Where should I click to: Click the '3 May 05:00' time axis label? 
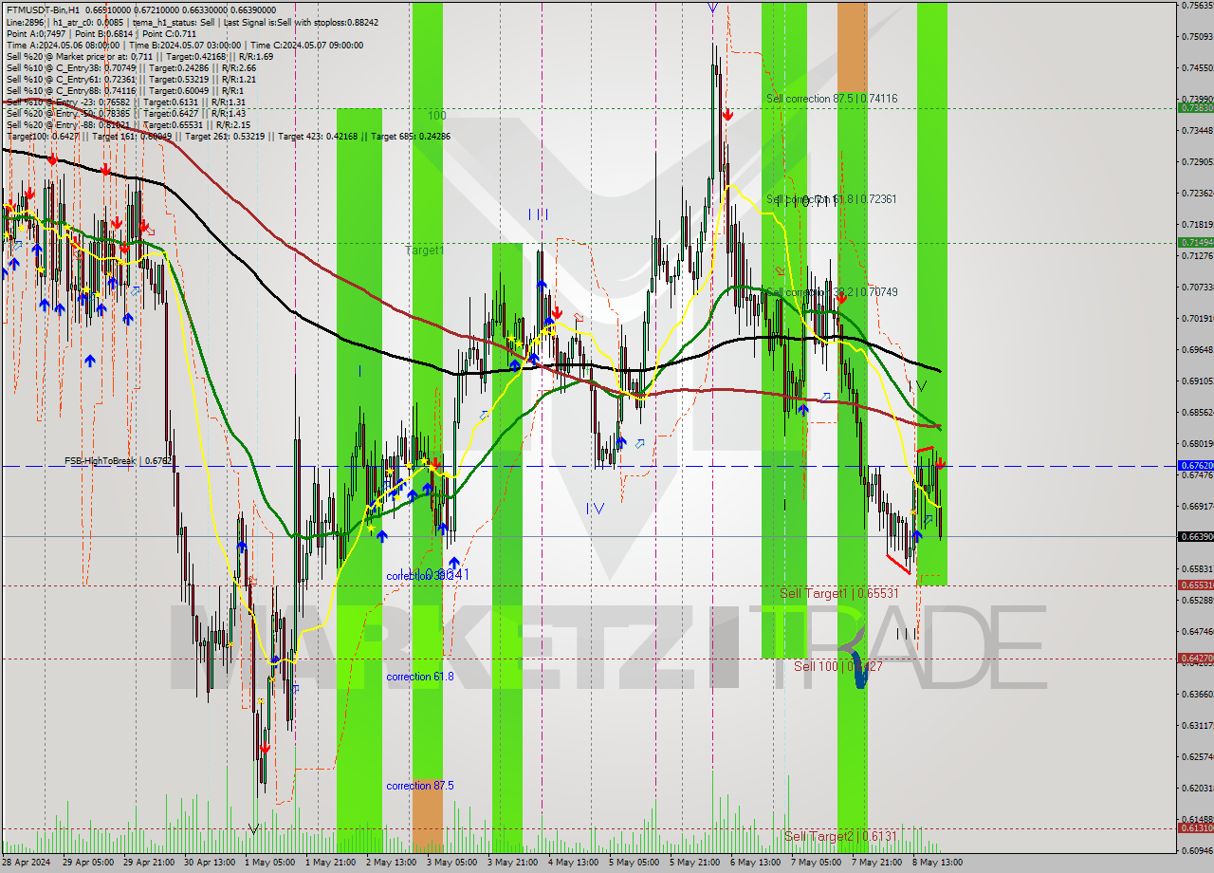[451, 864]
